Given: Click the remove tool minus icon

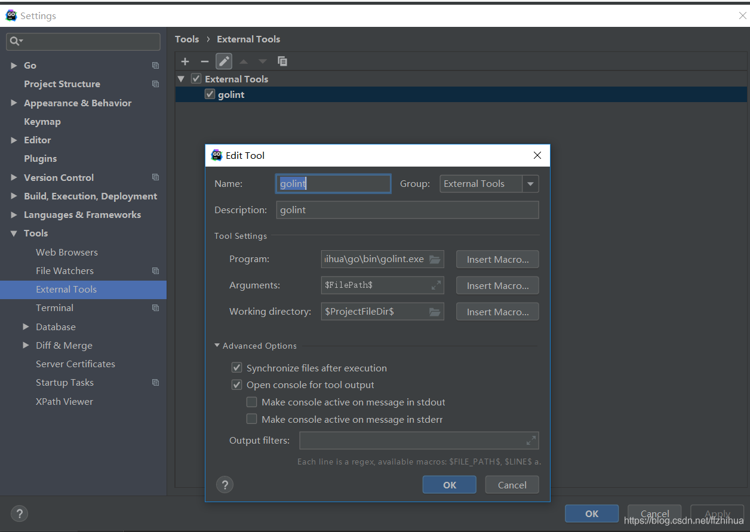Looking at the screenshot, I should click(x=204, y=61).
